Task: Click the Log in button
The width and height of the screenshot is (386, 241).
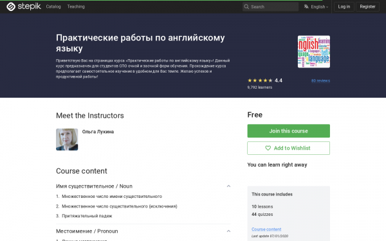Action: click(x=344, y=6)
